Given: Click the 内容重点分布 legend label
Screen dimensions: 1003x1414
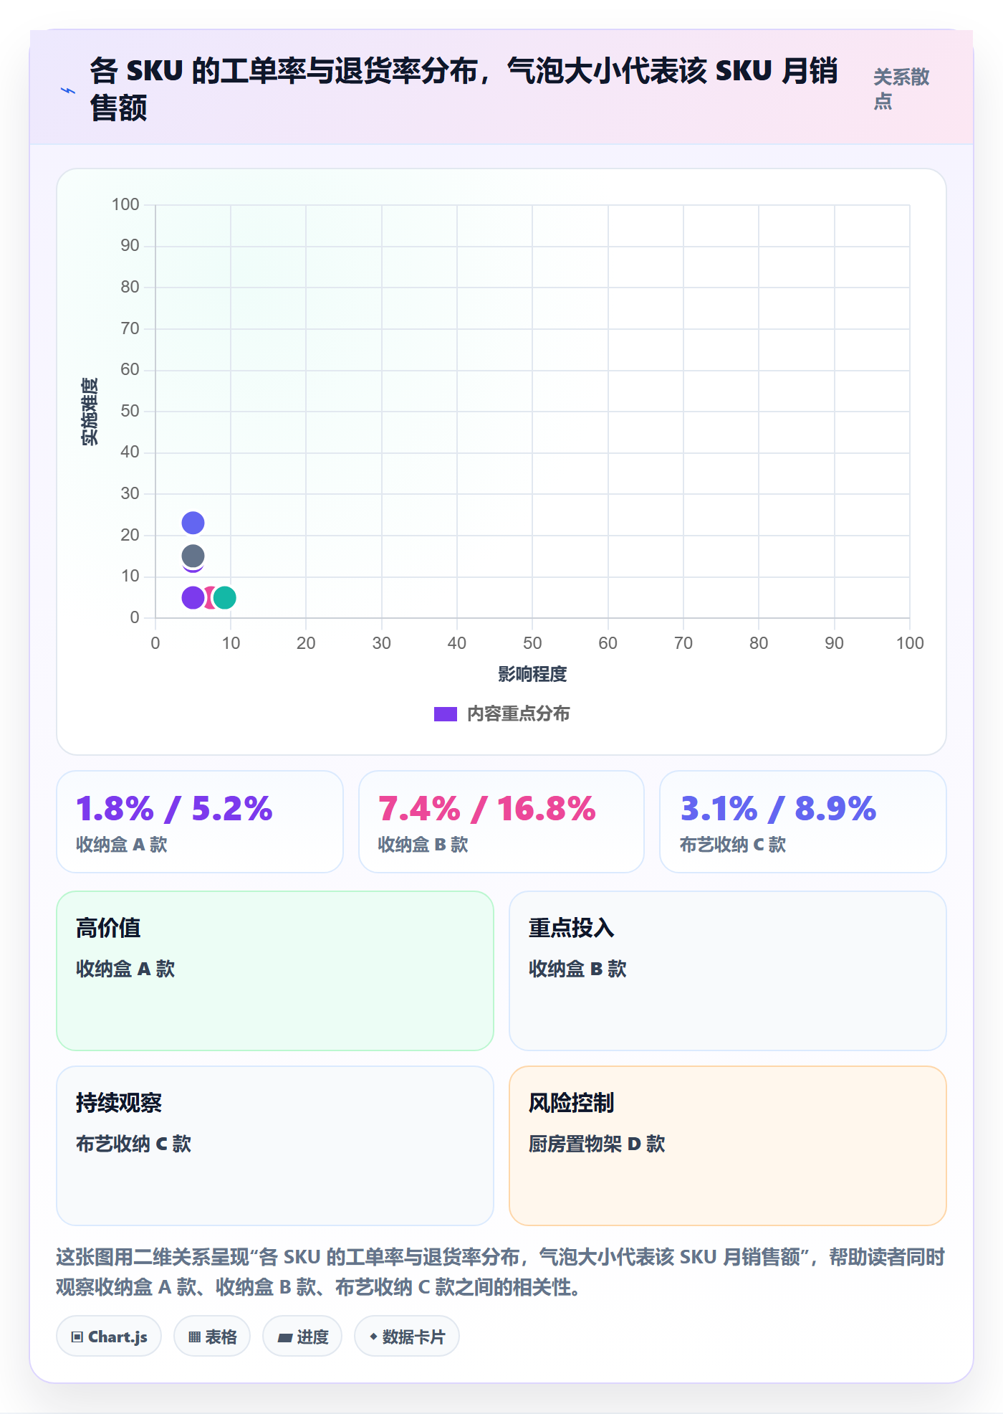Looking at the screenshot, I should pos(518,714).
